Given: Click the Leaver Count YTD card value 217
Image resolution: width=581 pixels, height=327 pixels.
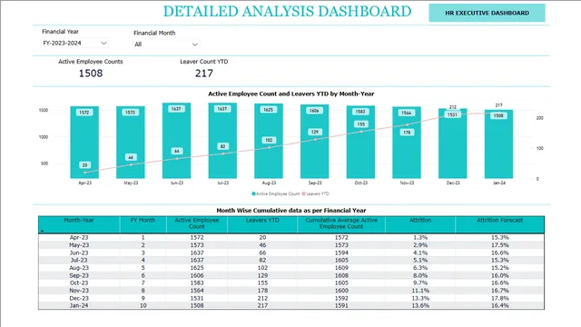Looking at the screenshot, I should [x=203, y=73].
